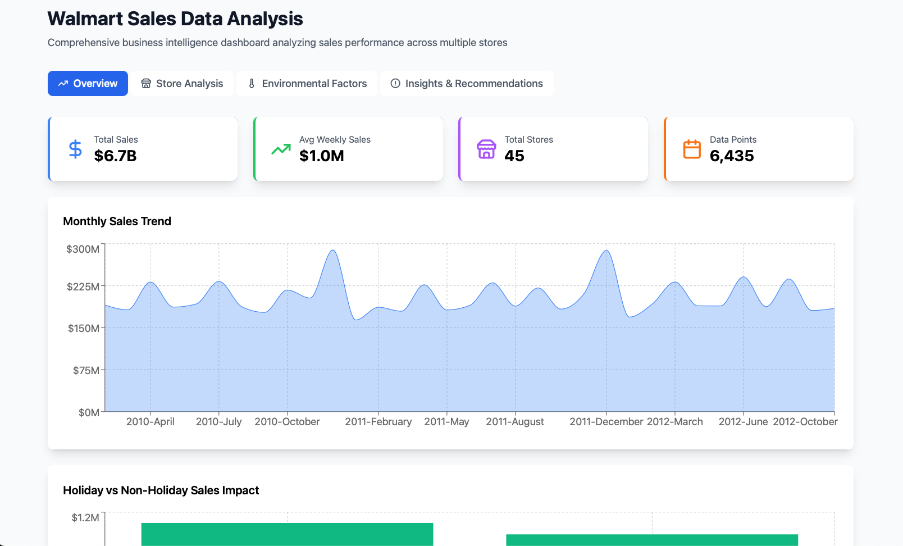The image size is (903, 546).
Task: Select the $1.0M average weekly sales value
Action: pyautogui.click(x=322, y=156)
